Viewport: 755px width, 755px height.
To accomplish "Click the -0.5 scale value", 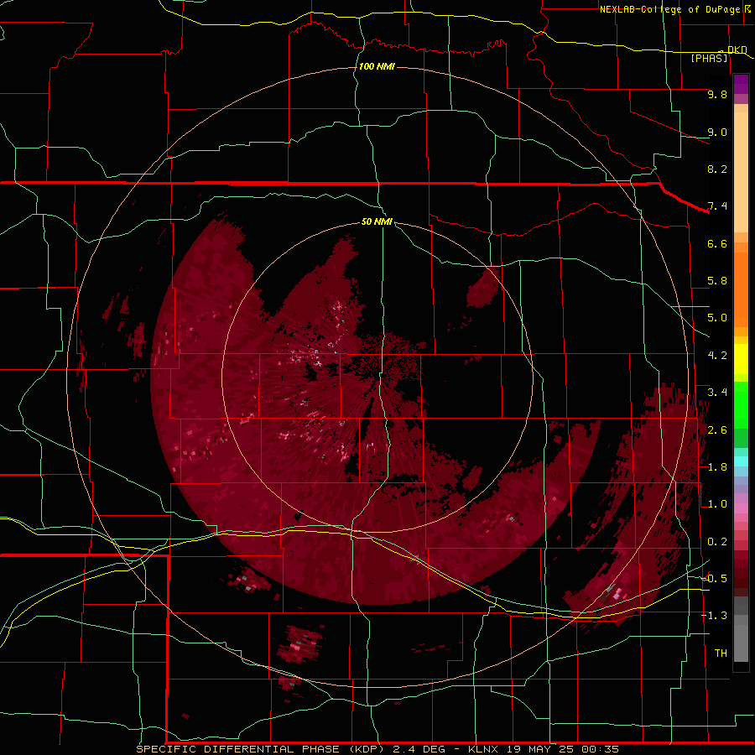I will coord(714,579).
